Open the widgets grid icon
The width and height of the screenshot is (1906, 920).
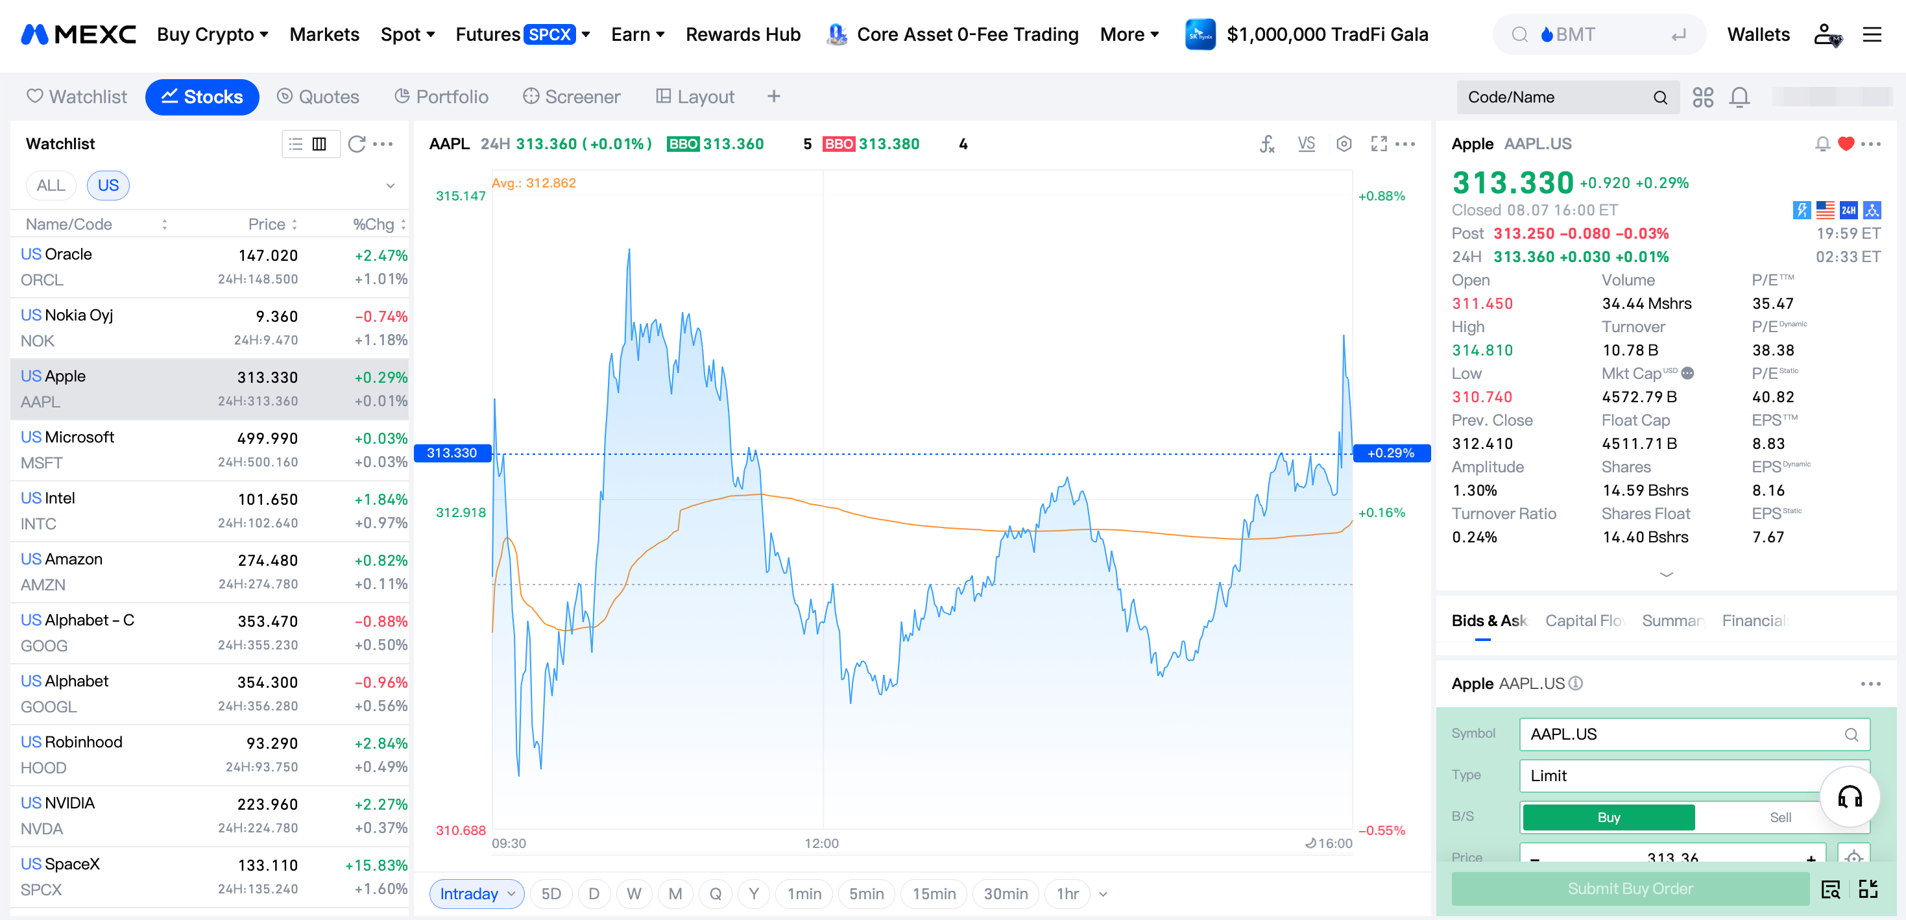[1702, 97]
